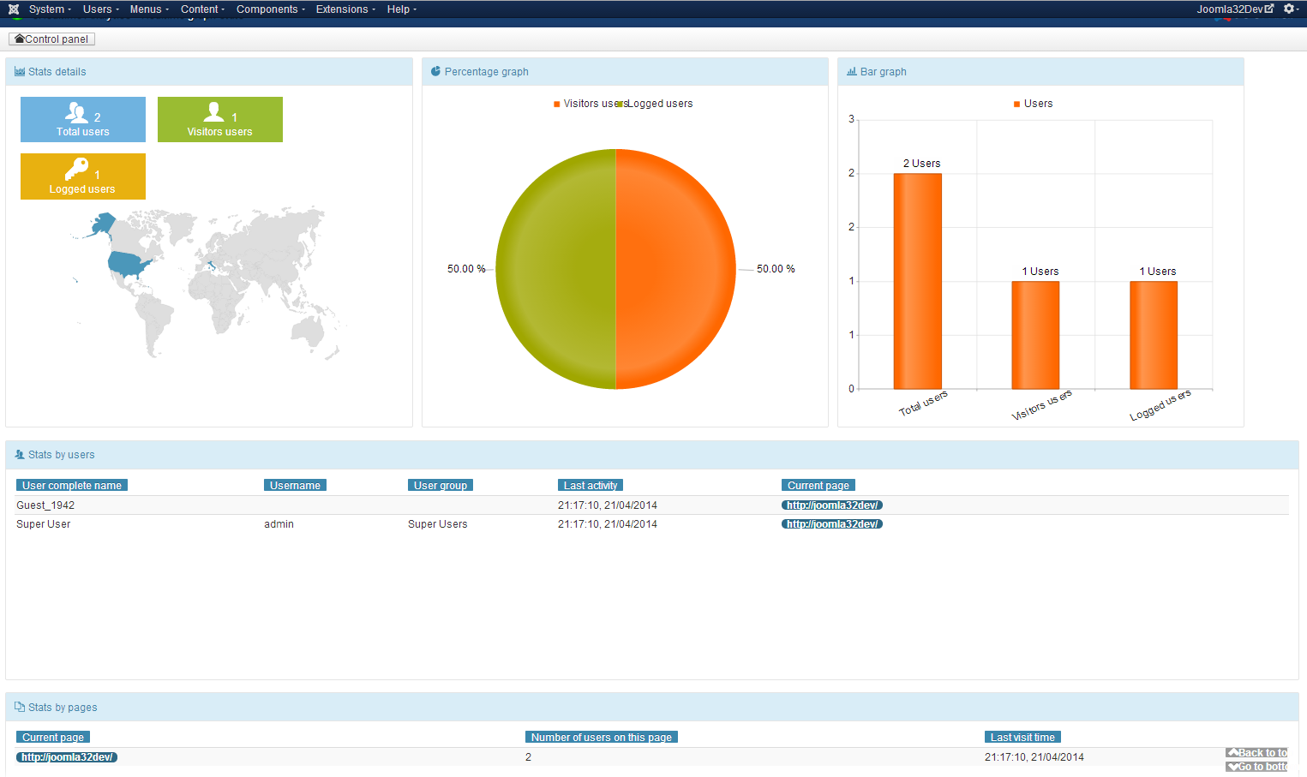The image size is (1307, 777).
Task: Click the Percentage graph panel title
Action: [487, 72]
